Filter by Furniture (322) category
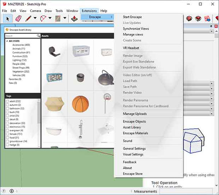This screenshot has height=195, width=219. coord(20,56)
